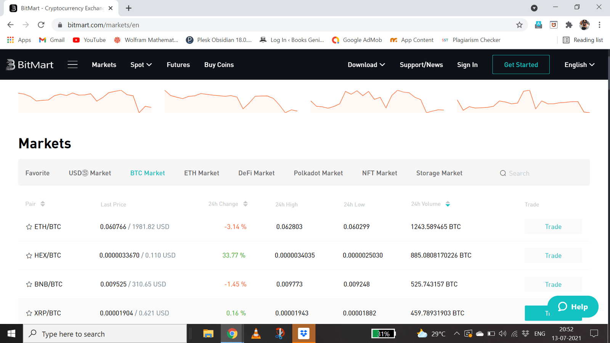Screen dimensions: 610x343
Task: Open Dropbox from taskbar
Action: coord(304,334)
